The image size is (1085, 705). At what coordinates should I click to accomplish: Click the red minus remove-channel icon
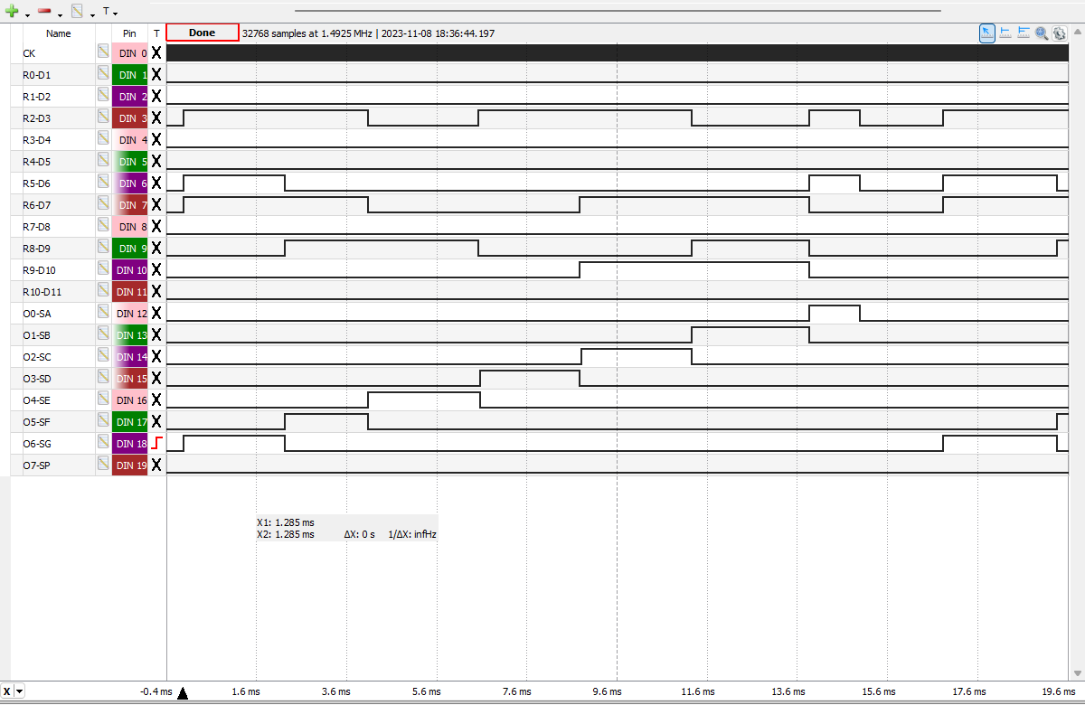(x=44, y=12)
